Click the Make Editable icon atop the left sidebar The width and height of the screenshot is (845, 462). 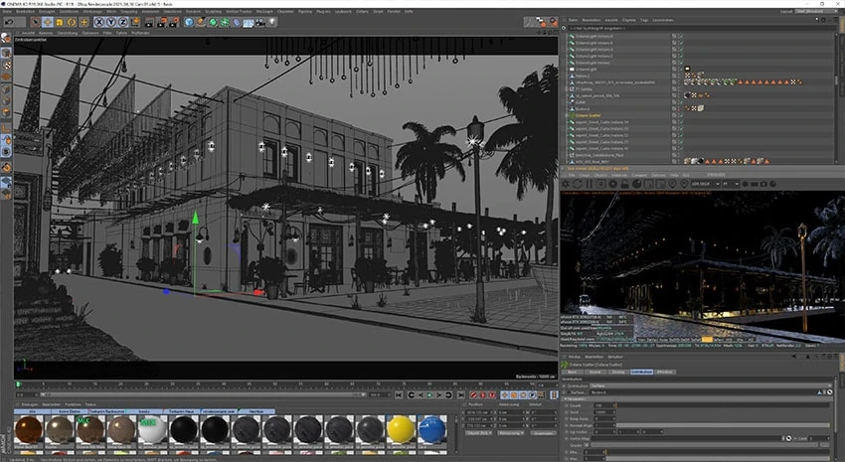click(x=6, y=38)
